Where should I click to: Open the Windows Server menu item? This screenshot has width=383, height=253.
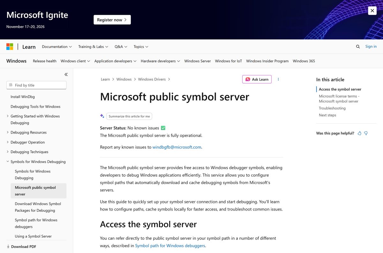(x=198, y=61)
